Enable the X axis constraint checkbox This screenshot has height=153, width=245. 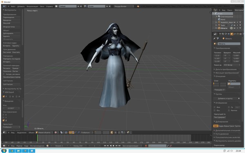tap(4, 115)
